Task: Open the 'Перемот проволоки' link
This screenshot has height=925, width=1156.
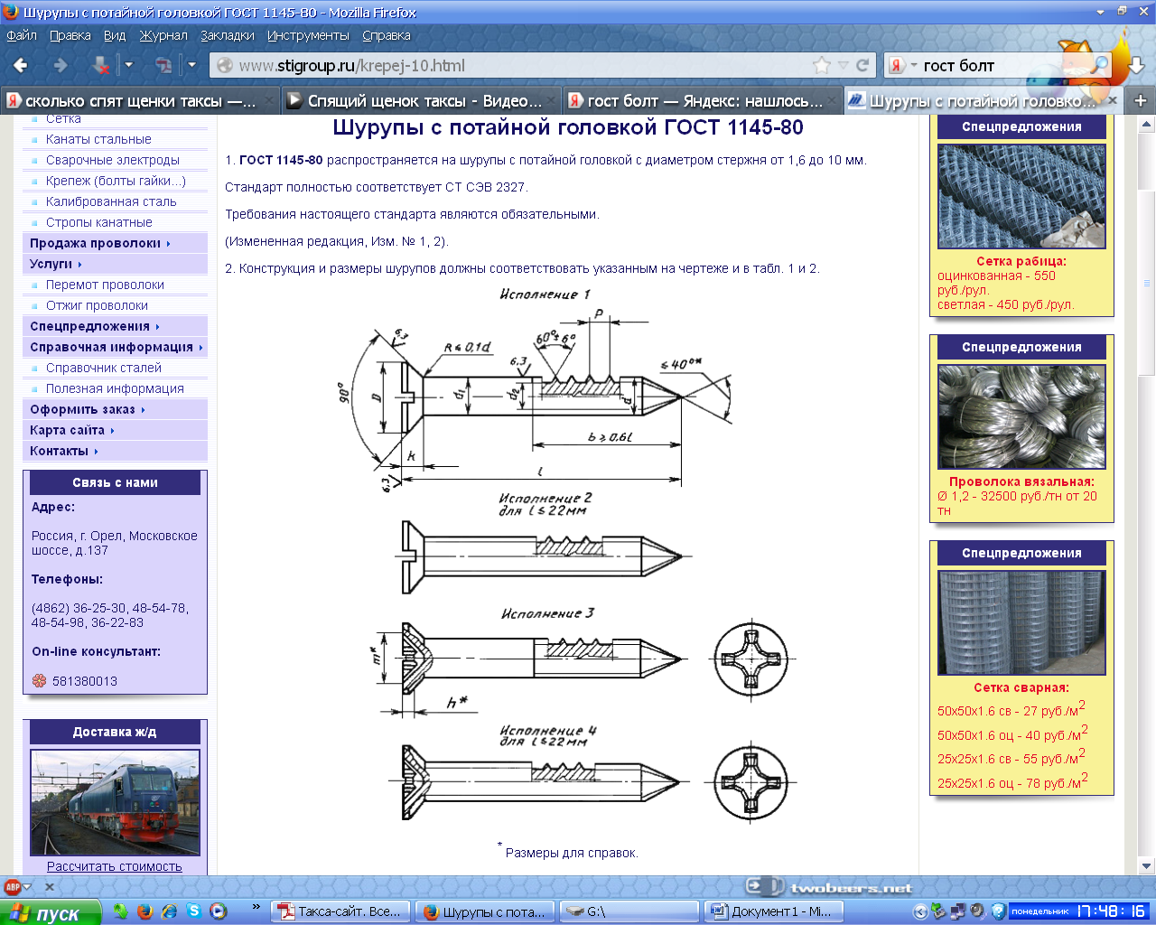Action: point(105,285)
